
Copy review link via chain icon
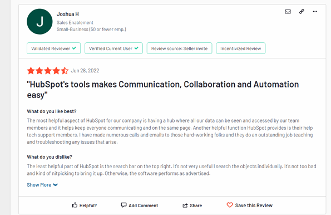[x=302, y=11]
